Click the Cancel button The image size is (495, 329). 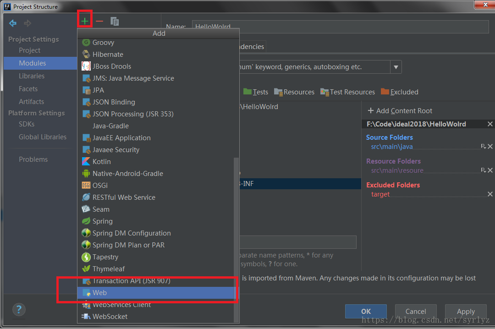pos(416,311)
